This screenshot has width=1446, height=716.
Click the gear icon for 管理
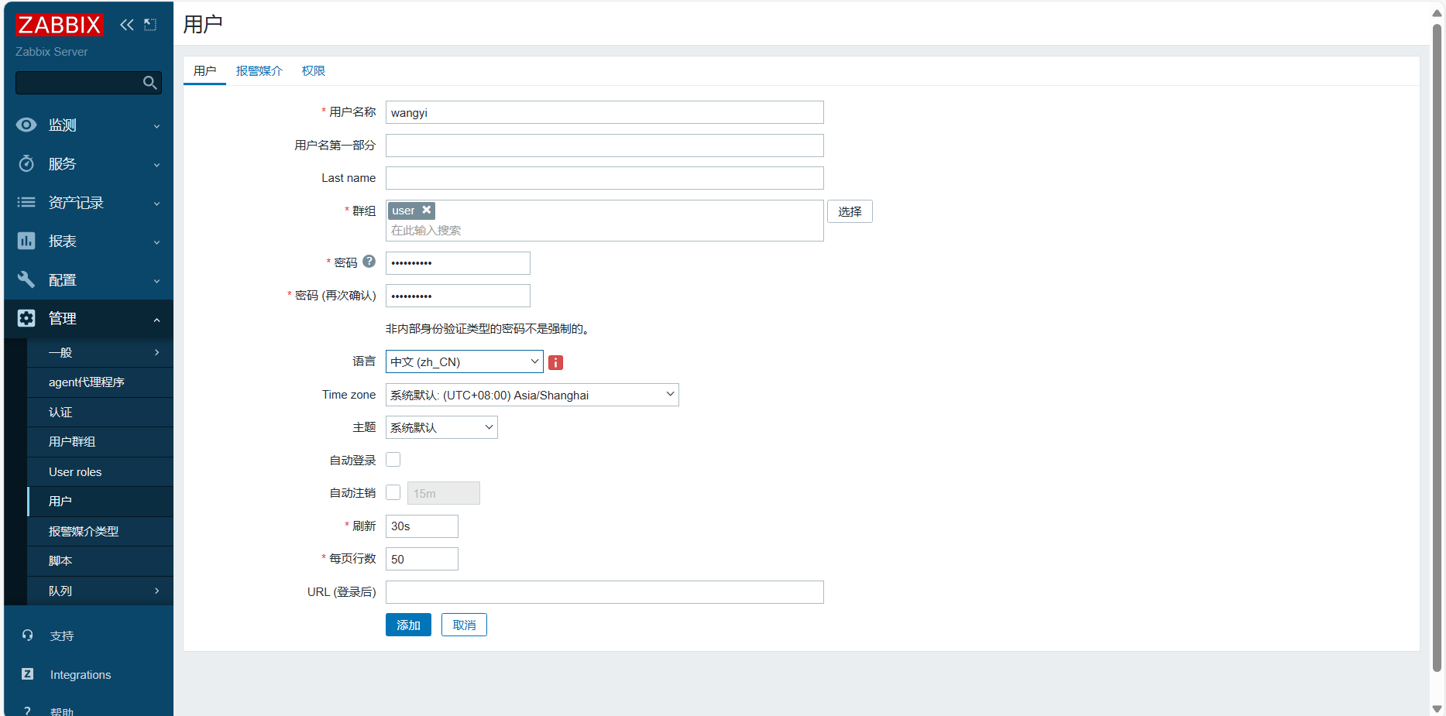(26, 318)
